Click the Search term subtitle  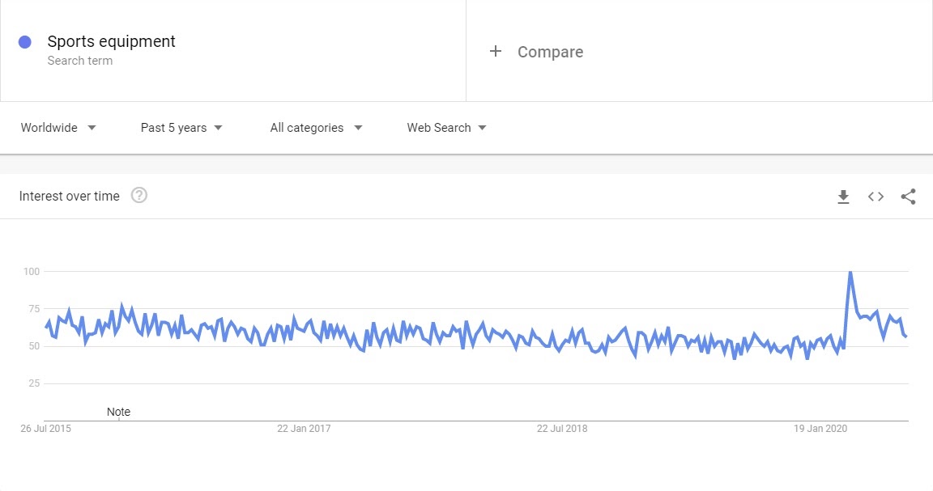(x=79, y=61)
